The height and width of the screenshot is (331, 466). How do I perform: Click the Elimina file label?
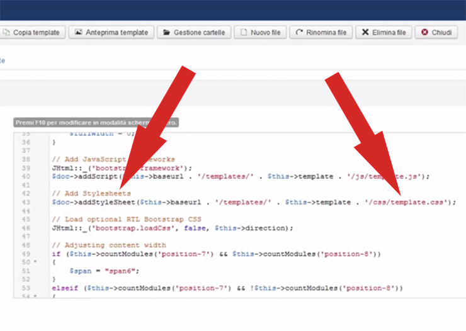389,32
